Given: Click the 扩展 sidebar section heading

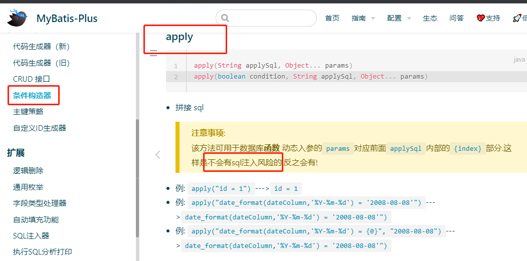Looking at the screenshot, I should 16,153.
